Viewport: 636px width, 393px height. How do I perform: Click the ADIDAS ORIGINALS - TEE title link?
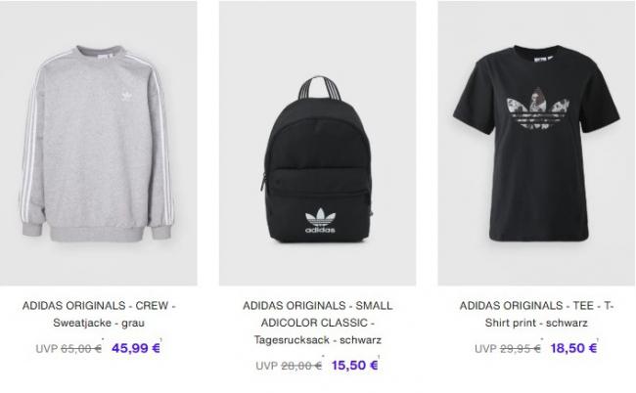coord(536,305)
